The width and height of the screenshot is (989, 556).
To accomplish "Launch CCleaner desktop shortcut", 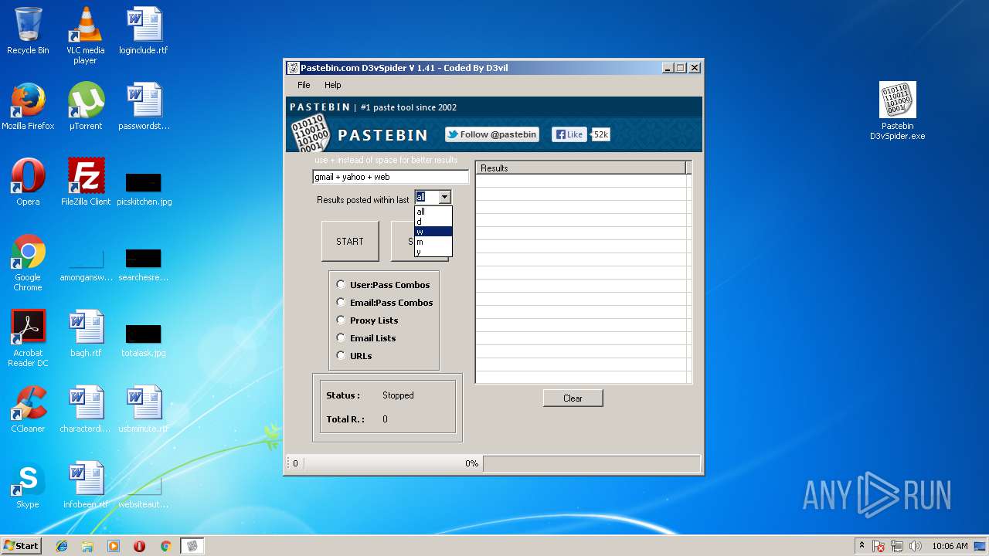I will tap(28, 409).
